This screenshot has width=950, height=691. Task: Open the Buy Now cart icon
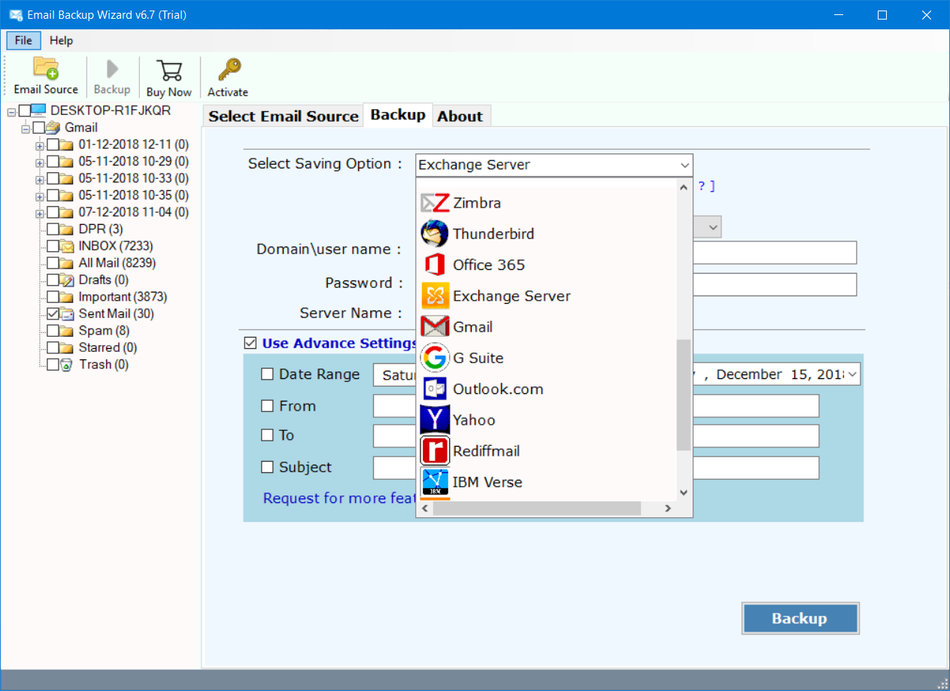[x=169, y=70]
